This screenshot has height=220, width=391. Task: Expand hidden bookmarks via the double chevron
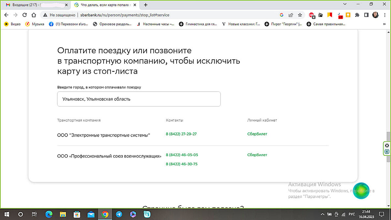point(384,24)
